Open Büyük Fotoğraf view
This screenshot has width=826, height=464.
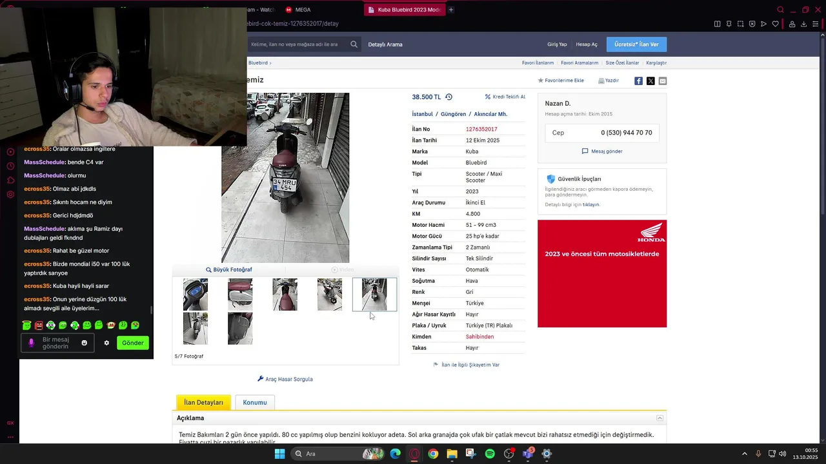coord(229,269)
